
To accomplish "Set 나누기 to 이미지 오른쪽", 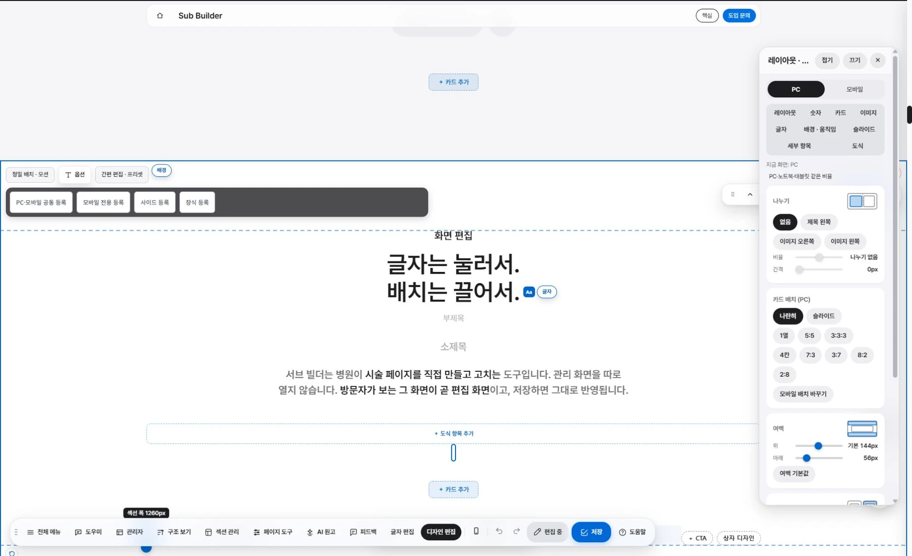I will pos(797,242).
